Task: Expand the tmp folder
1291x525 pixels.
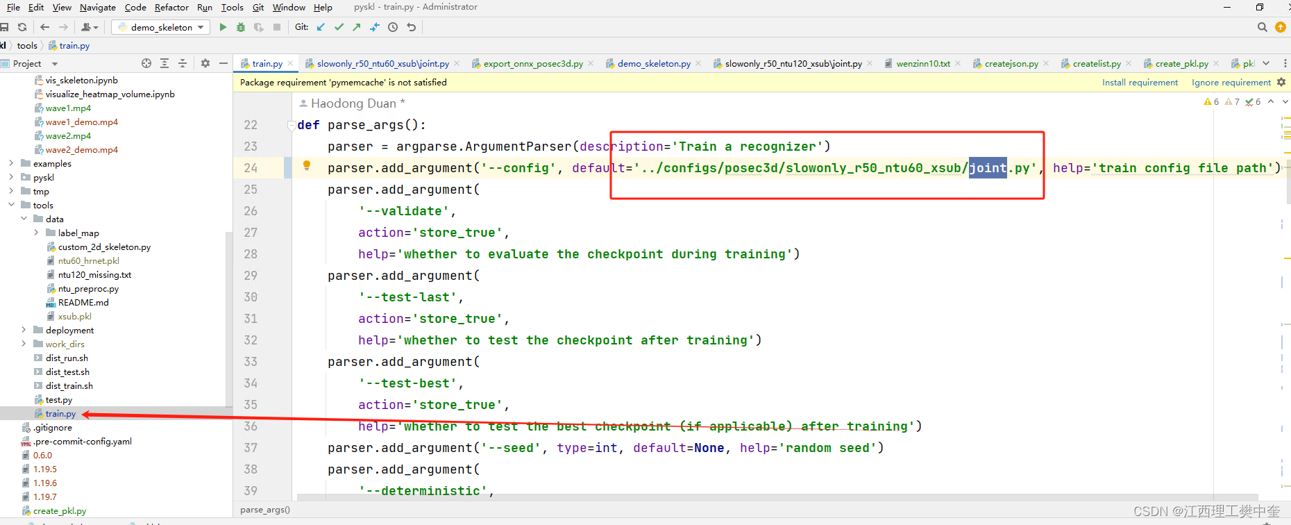Action: (11, 191)
